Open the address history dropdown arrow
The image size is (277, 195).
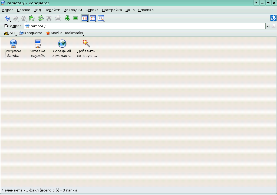coord(268,26)
